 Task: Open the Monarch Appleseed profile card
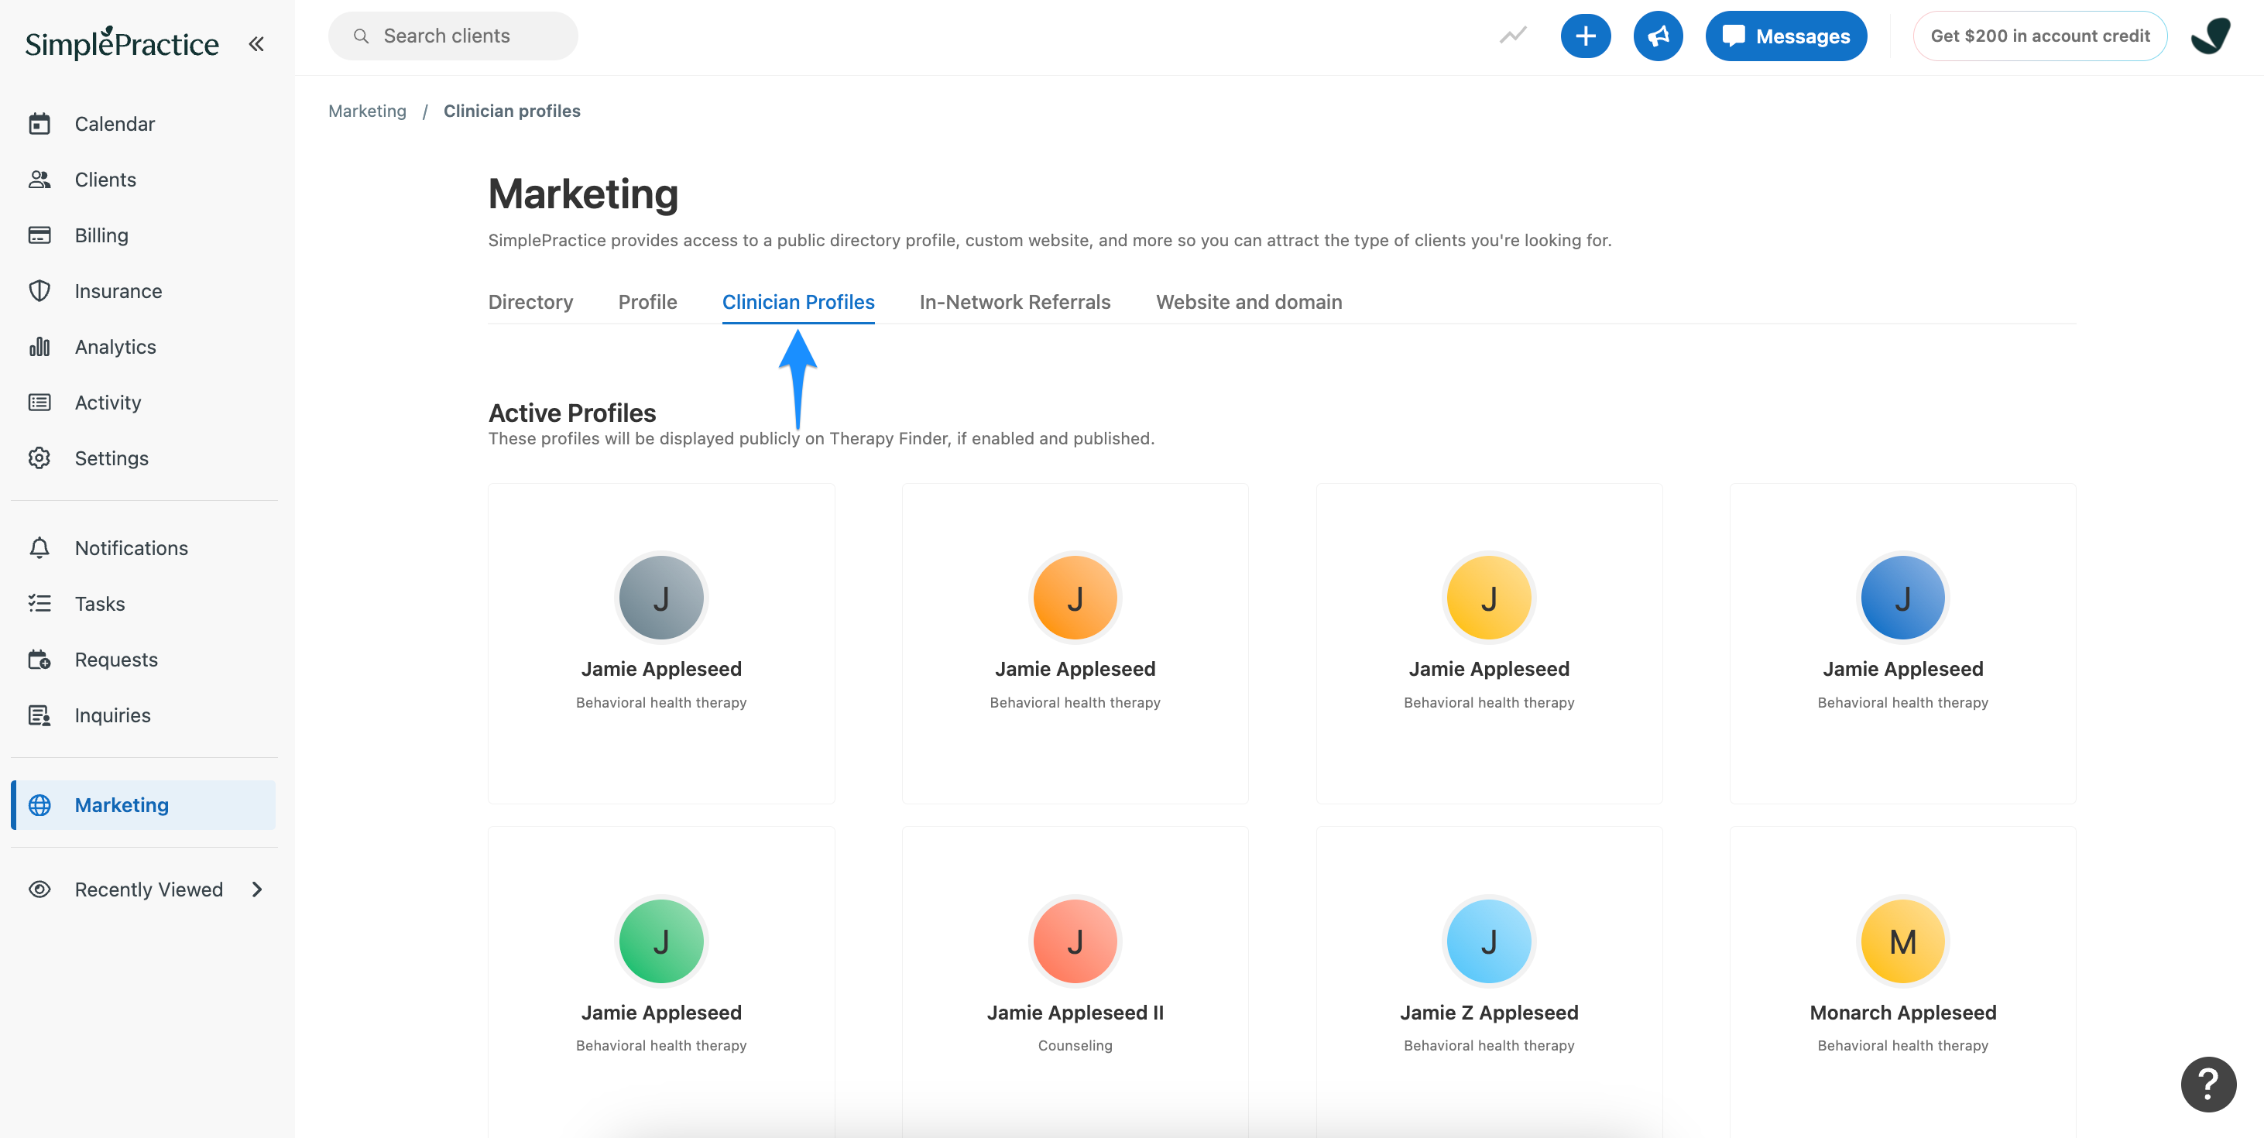[x=1902, y=982]
